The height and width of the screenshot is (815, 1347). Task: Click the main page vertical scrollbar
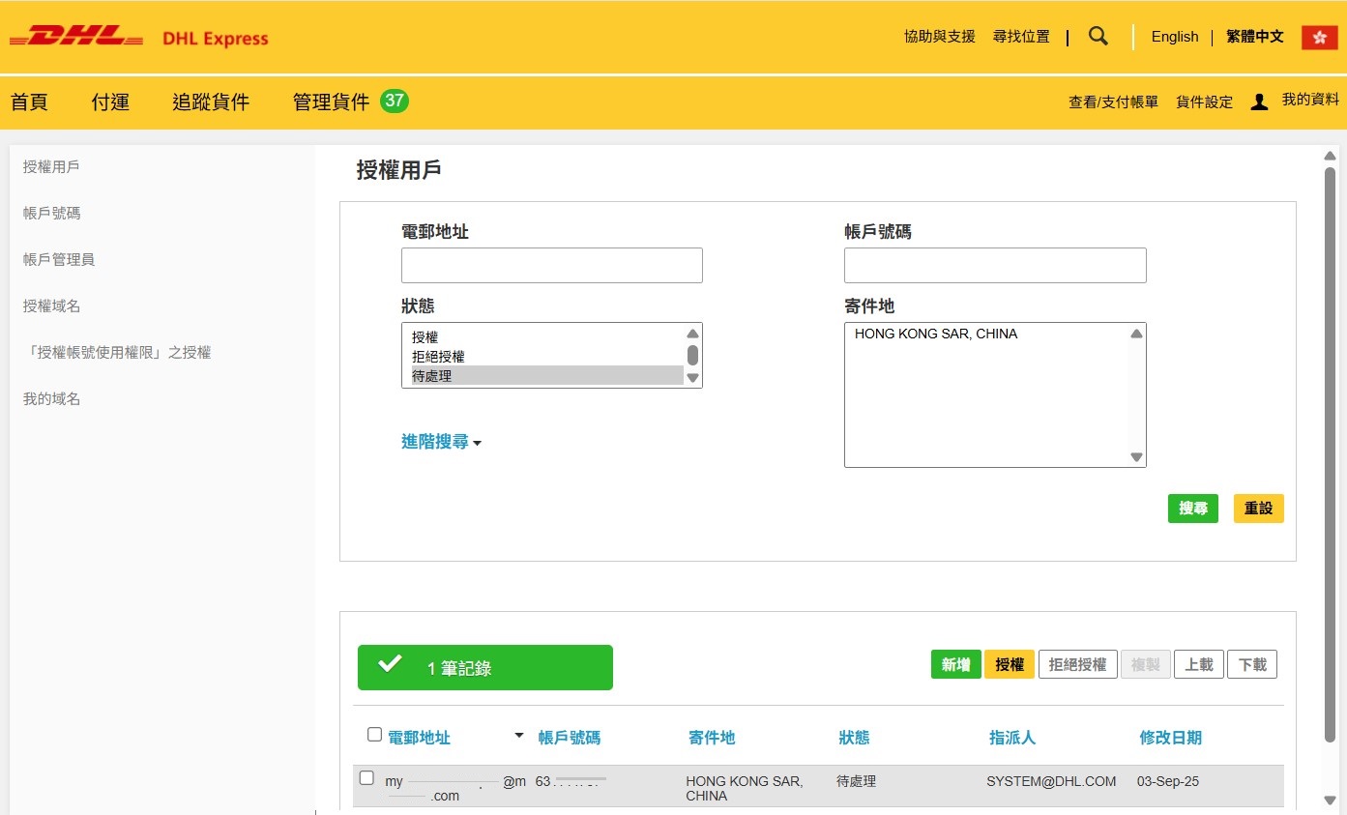(1330, 454)
